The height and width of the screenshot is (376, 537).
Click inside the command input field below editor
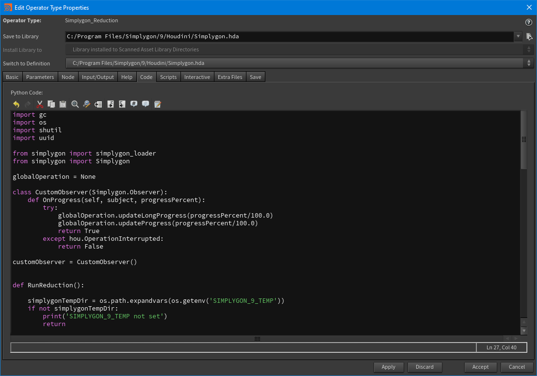coord(243,347)
